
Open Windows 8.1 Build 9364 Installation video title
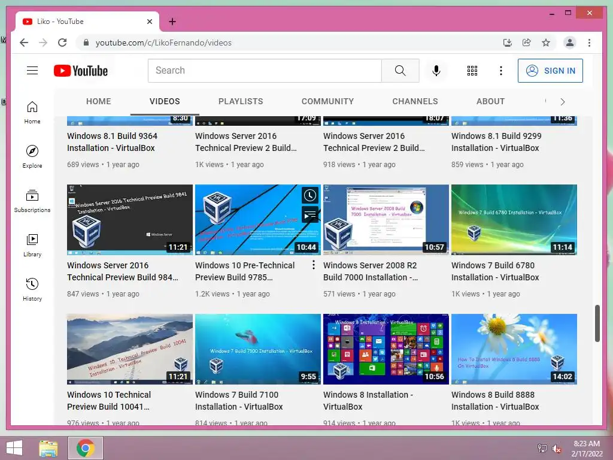click(x=112, y=142)
